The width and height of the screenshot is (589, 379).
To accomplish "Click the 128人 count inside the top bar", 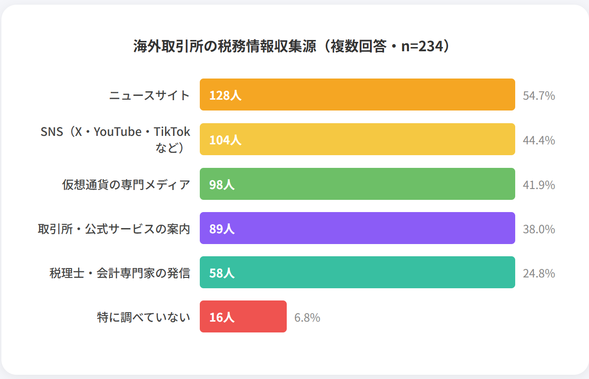I will (225, 95).
